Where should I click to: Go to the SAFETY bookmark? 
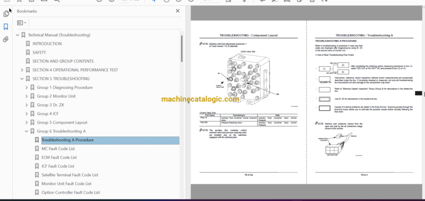click(39, 52)
